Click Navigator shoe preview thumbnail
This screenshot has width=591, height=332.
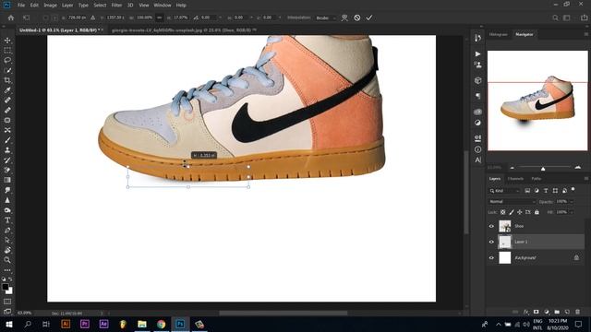[x=537, y=101]
